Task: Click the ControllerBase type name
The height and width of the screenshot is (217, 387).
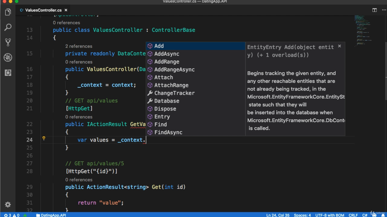Action: click(173, 30)
